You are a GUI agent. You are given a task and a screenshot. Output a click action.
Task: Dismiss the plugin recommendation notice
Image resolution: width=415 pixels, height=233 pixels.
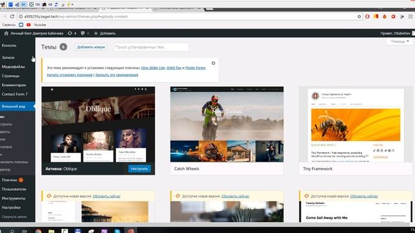tap(213, 63)
